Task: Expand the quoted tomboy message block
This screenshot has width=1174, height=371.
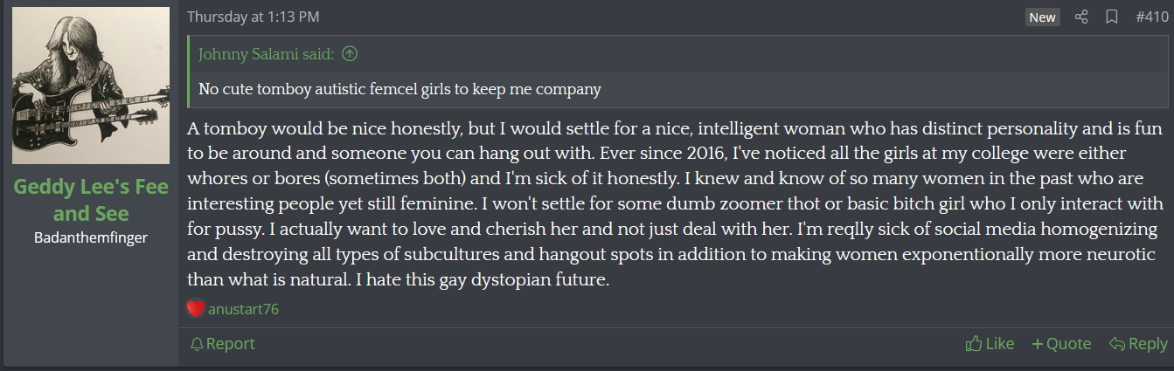Action: pos(399,89)
